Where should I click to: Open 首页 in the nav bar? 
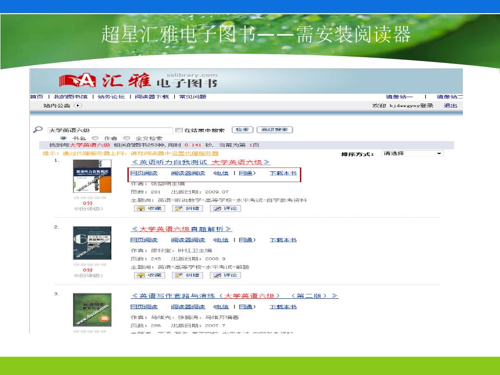pyautogui.click(x=36, y=97)
